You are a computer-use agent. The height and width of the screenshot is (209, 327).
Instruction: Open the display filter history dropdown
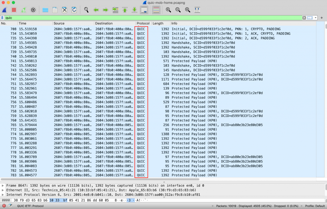[316, 18]
